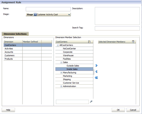Viewport: 142px width, 114px height.
Task: Focus the Search Tag field
Action: (117, 28)
